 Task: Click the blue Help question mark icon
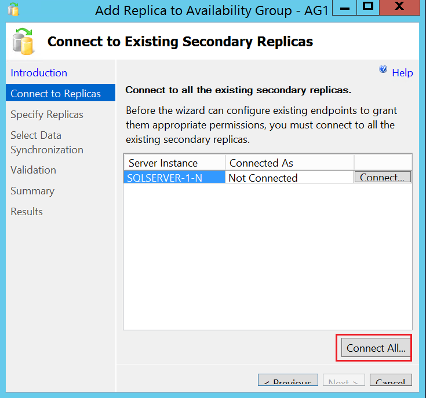383,69
